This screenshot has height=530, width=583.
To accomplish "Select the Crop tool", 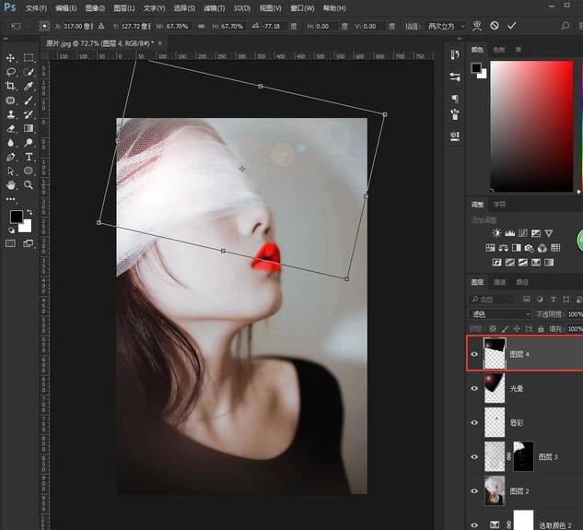I will point(11,86).
